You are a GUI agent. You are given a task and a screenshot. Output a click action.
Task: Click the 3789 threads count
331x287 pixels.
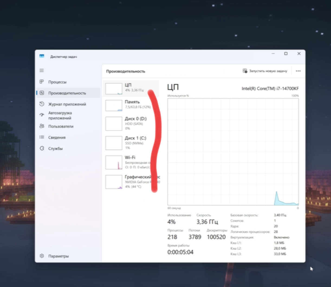[195, 237]
